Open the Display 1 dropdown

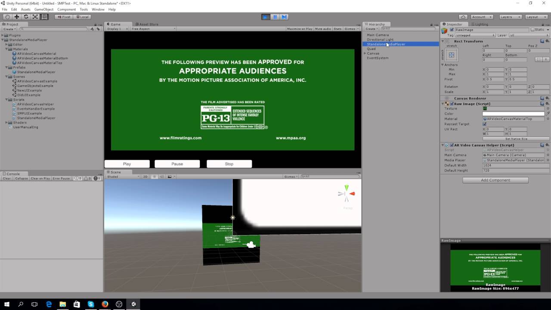click(x=117, y=29)
